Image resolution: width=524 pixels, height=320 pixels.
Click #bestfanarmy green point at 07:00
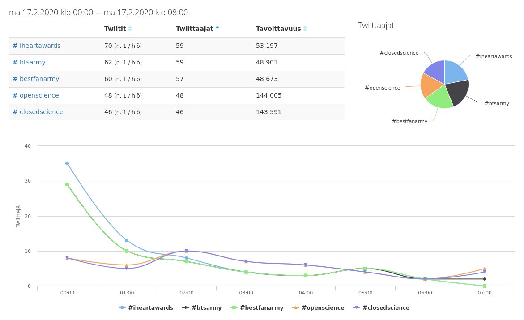485,286
